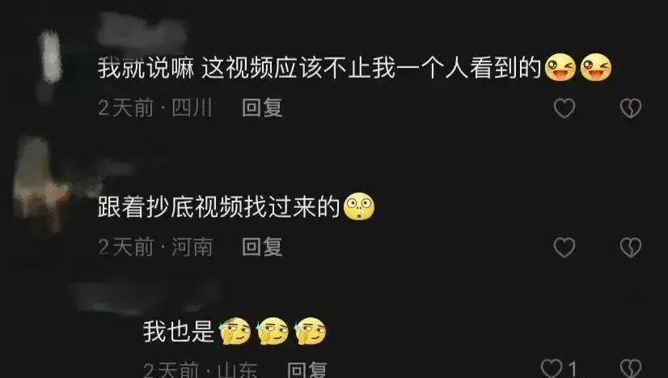The image size is (668, 378).
Task: Select comment text 我就说嘛 这视频应该不止我一个人看到的
Action: pyautogui.click(x=319, y=68)
